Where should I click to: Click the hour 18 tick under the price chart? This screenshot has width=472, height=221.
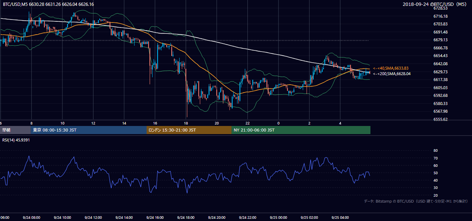[186, 123]
